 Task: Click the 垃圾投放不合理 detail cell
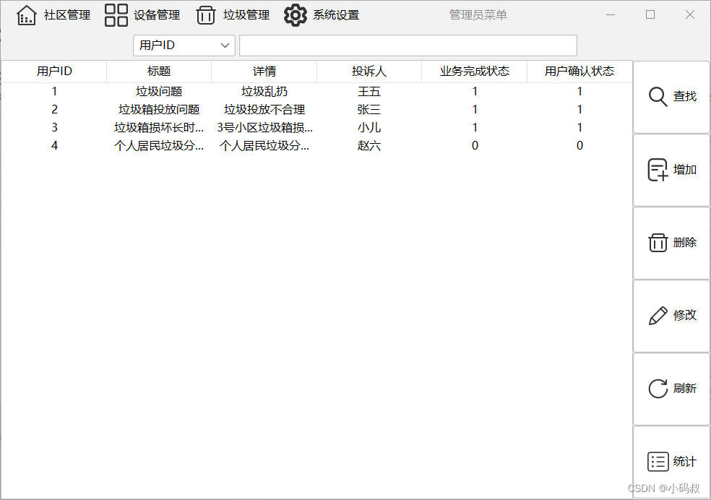[264, 110]
